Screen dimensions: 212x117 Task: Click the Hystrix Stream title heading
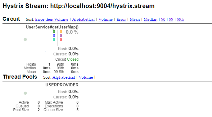(x=79, y=6)
